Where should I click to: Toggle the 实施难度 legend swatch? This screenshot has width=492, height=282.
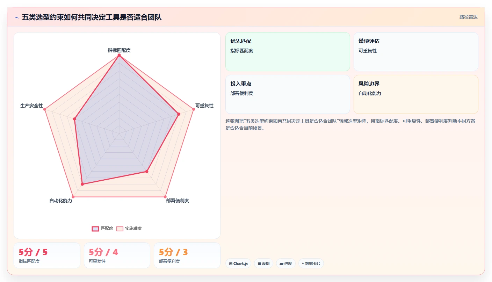tap(120, 229)
